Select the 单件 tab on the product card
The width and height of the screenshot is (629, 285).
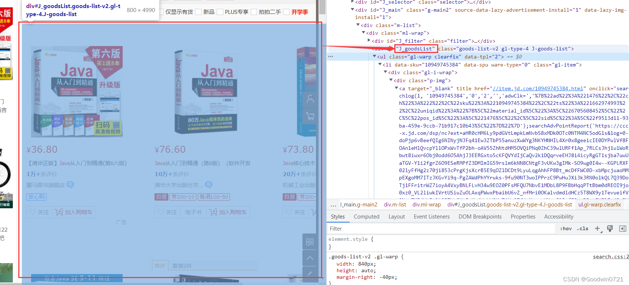[160, 266]
